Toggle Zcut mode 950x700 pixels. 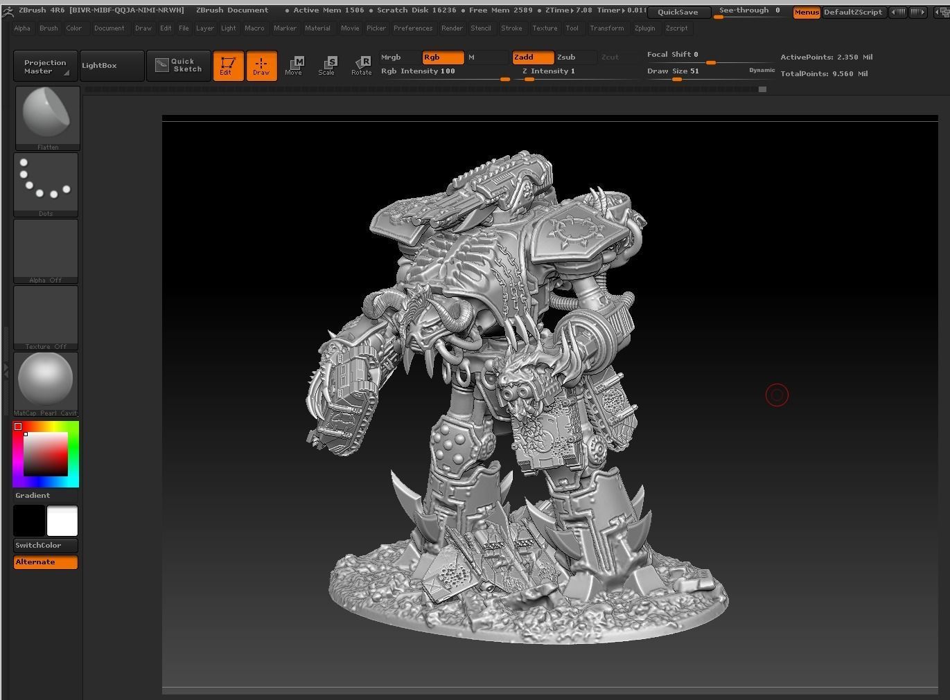(x=617, y=57)
